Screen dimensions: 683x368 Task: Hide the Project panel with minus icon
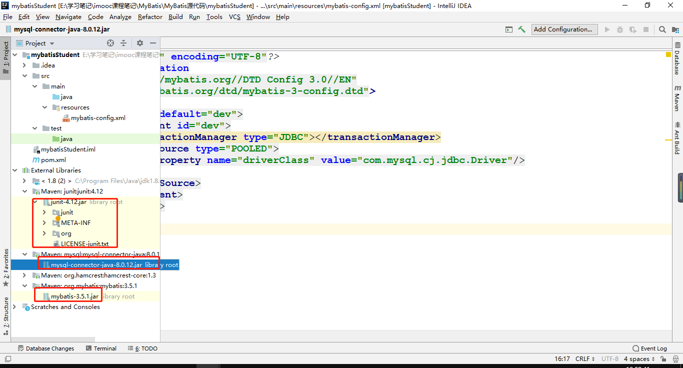tap(153, 43)
